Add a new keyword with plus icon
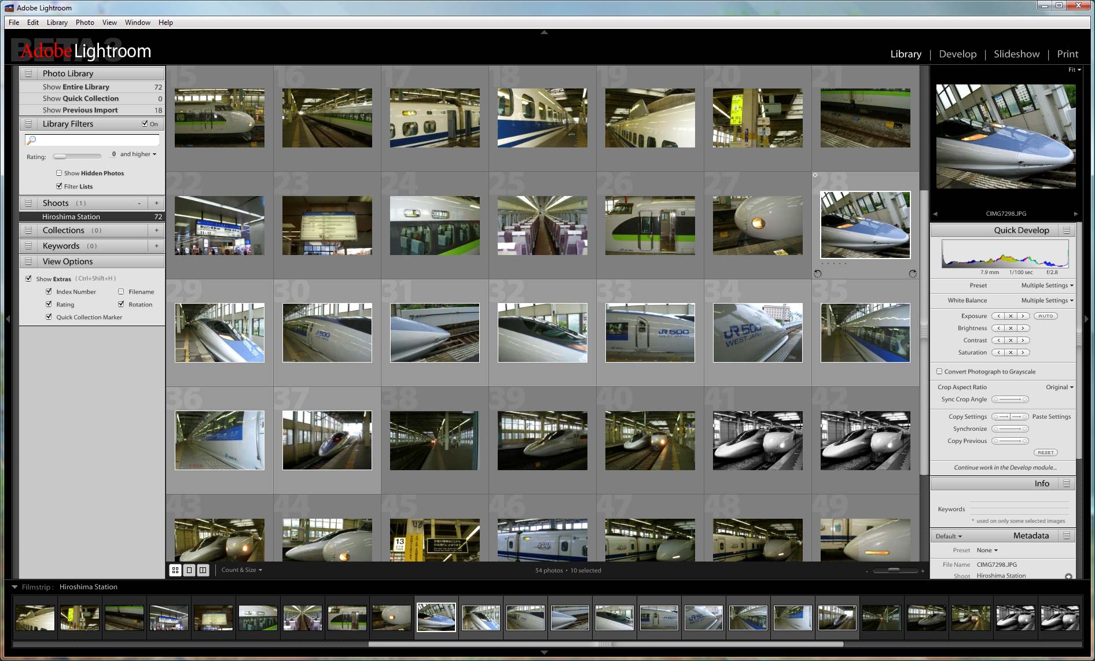 [156, 246]
